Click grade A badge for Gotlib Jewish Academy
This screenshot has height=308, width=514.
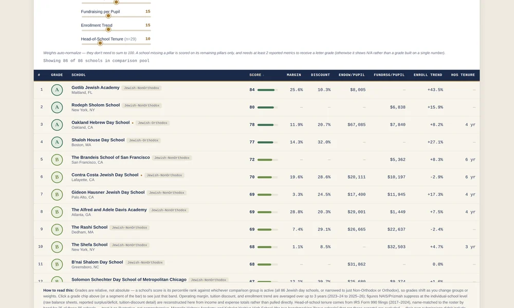57,90
